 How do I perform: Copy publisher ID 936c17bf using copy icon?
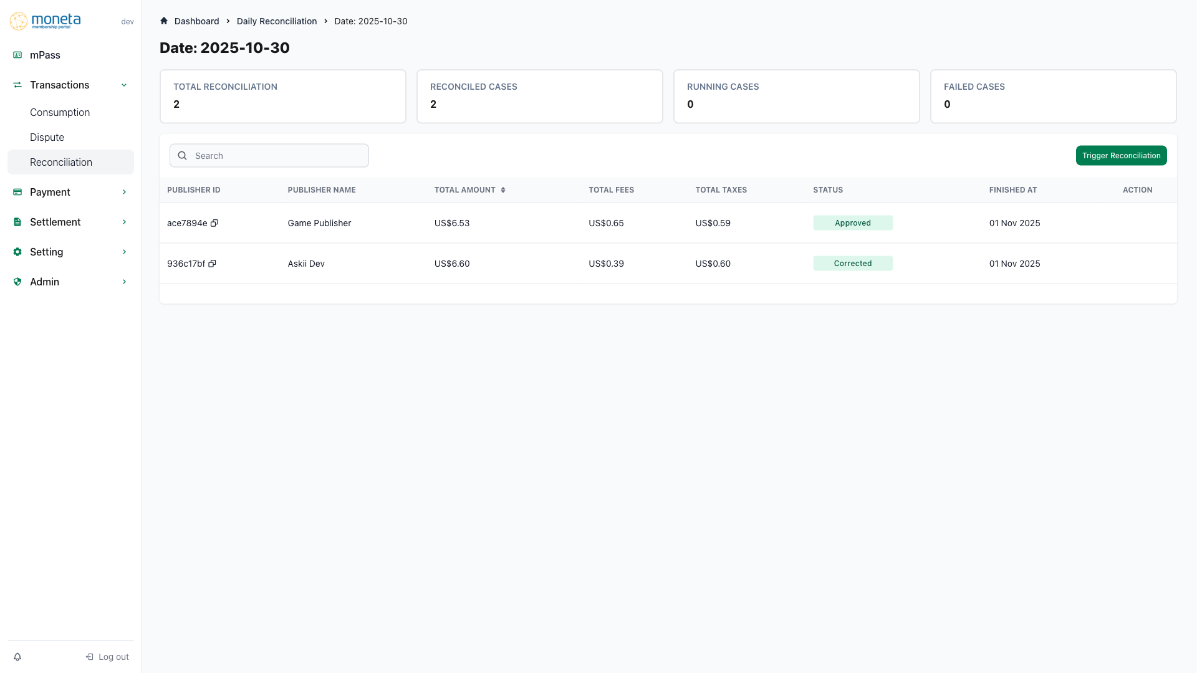tap(212, 263)
